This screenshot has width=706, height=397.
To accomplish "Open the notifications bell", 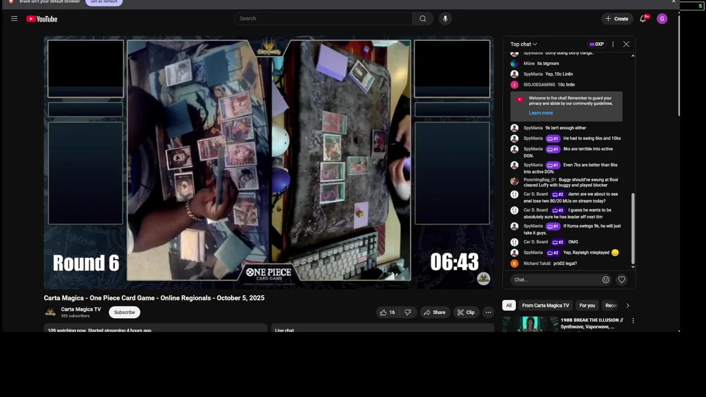I will pyautogui.click(x=643, y=19).
